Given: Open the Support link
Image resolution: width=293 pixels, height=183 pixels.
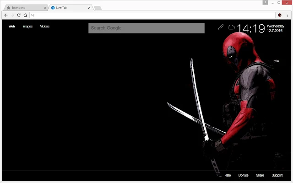Looking at the screenshot, I should (277, 175).
